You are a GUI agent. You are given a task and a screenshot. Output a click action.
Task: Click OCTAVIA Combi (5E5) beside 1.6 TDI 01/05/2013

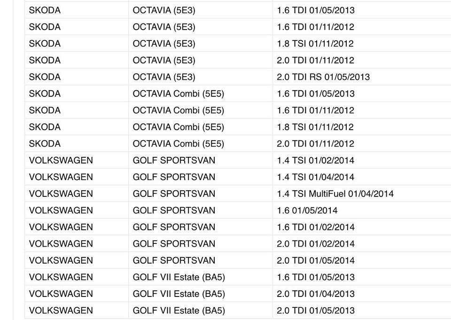click(x=201, y=94)
